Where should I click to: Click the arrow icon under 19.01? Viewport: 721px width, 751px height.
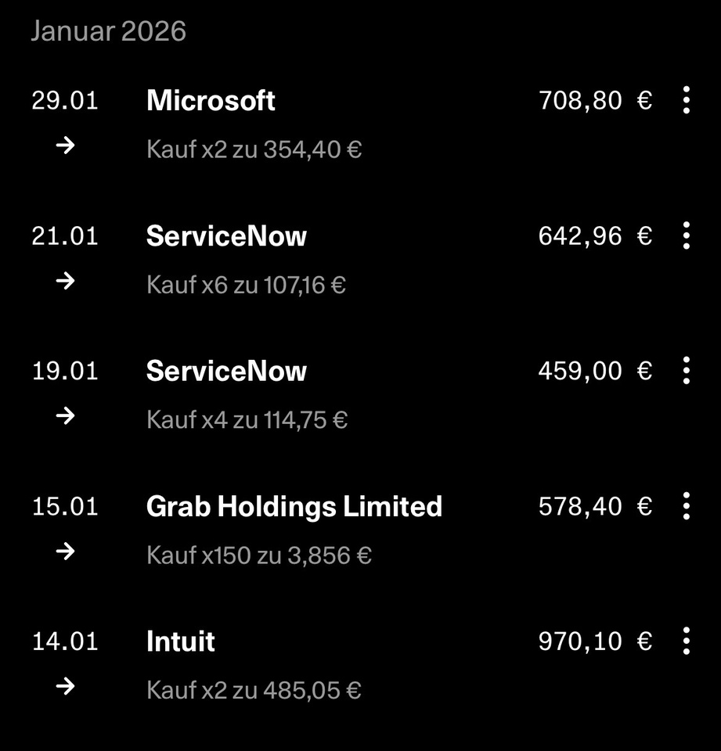(67, 416)
